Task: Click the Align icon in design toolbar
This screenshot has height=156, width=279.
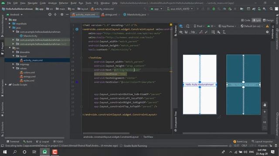Action: (x=219, y=32)
